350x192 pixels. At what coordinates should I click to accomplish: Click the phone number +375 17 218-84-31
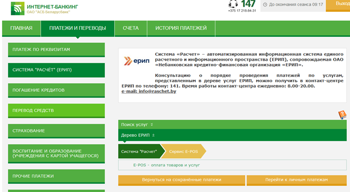pyautogui.click(x=242, y=11)
